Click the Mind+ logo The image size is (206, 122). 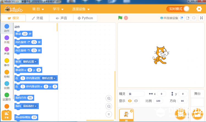click(x=14, y=9)
